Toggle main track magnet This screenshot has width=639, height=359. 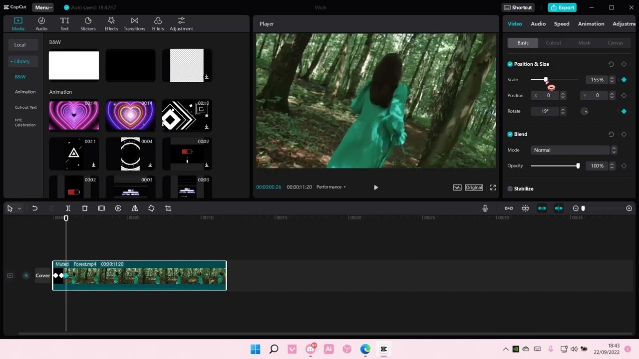tap(509, 208)
